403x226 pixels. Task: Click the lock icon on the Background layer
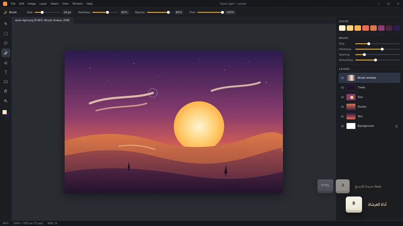click(x=397, y=126)
